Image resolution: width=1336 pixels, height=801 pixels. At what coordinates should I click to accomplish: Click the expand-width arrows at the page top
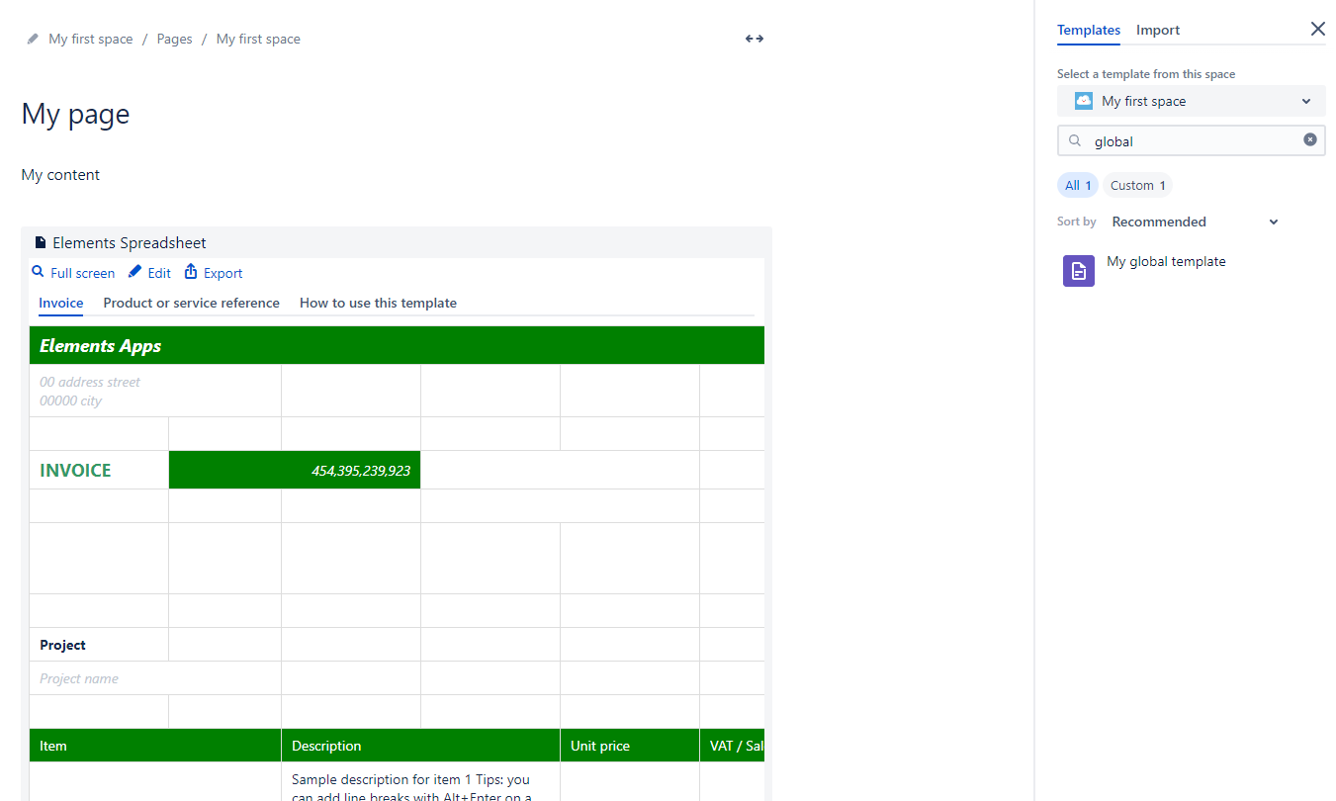[754, 38]
